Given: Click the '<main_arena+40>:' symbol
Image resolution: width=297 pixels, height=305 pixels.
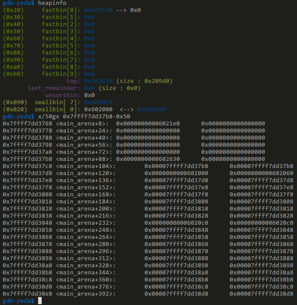Looking at the screenshot, I should click(84, 138).
